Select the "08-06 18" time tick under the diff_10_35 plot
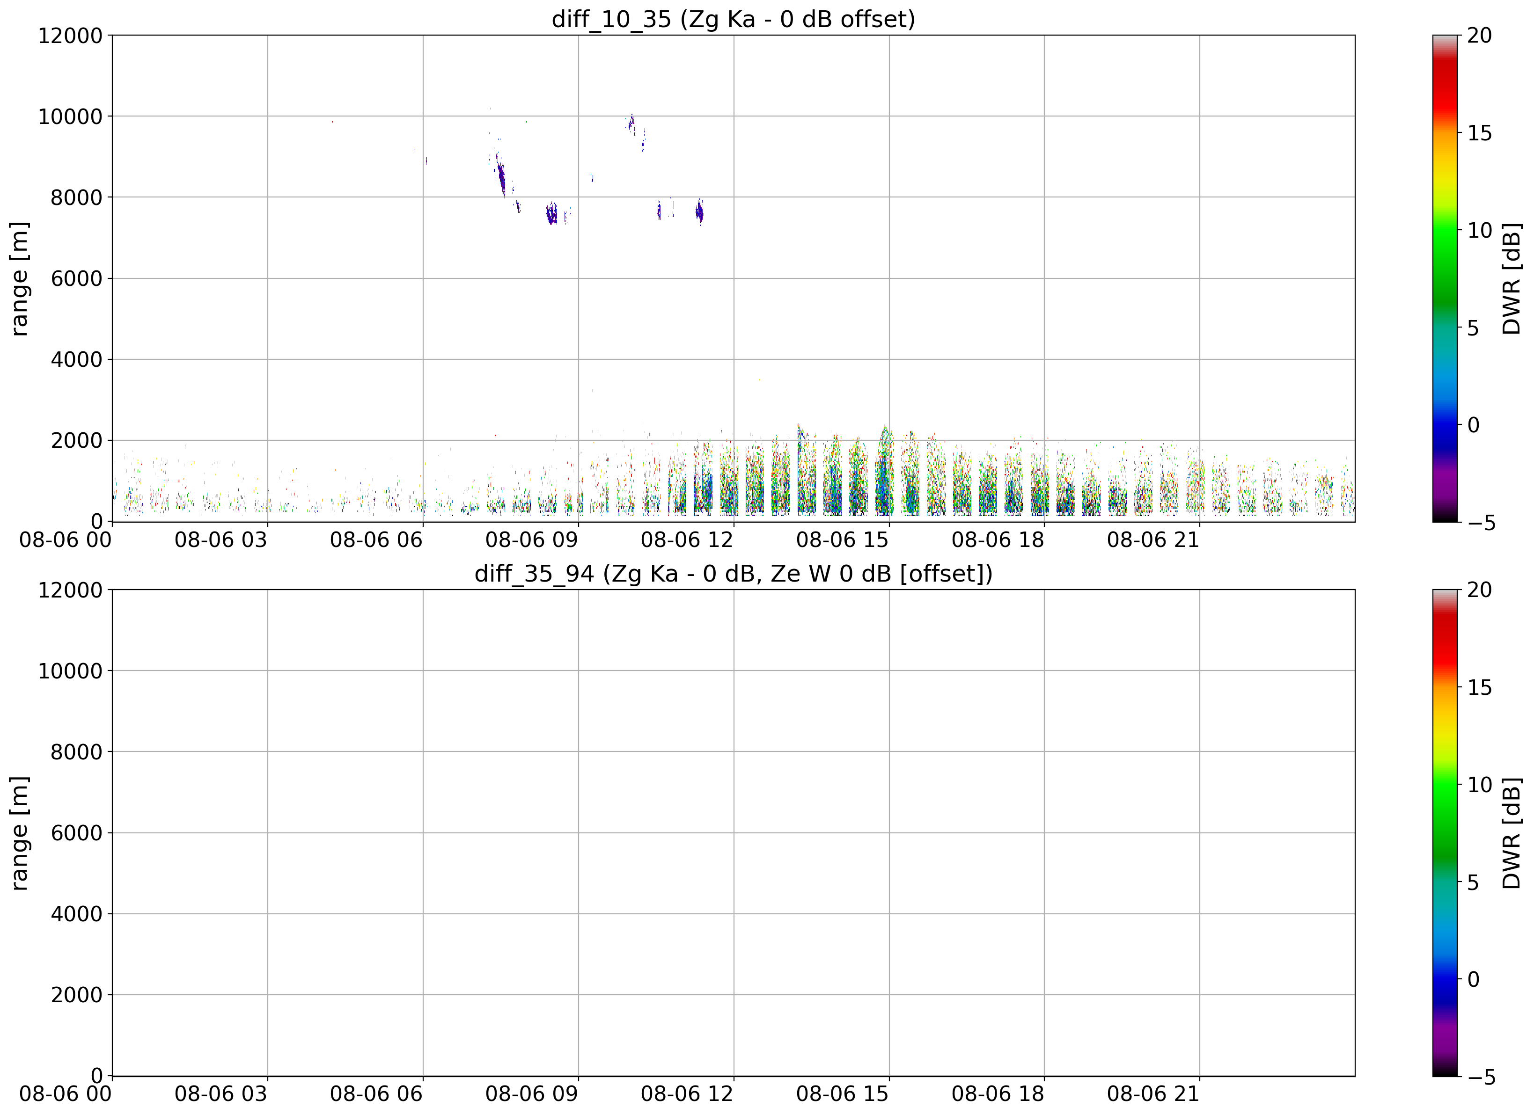 click(x=998, y=539)
